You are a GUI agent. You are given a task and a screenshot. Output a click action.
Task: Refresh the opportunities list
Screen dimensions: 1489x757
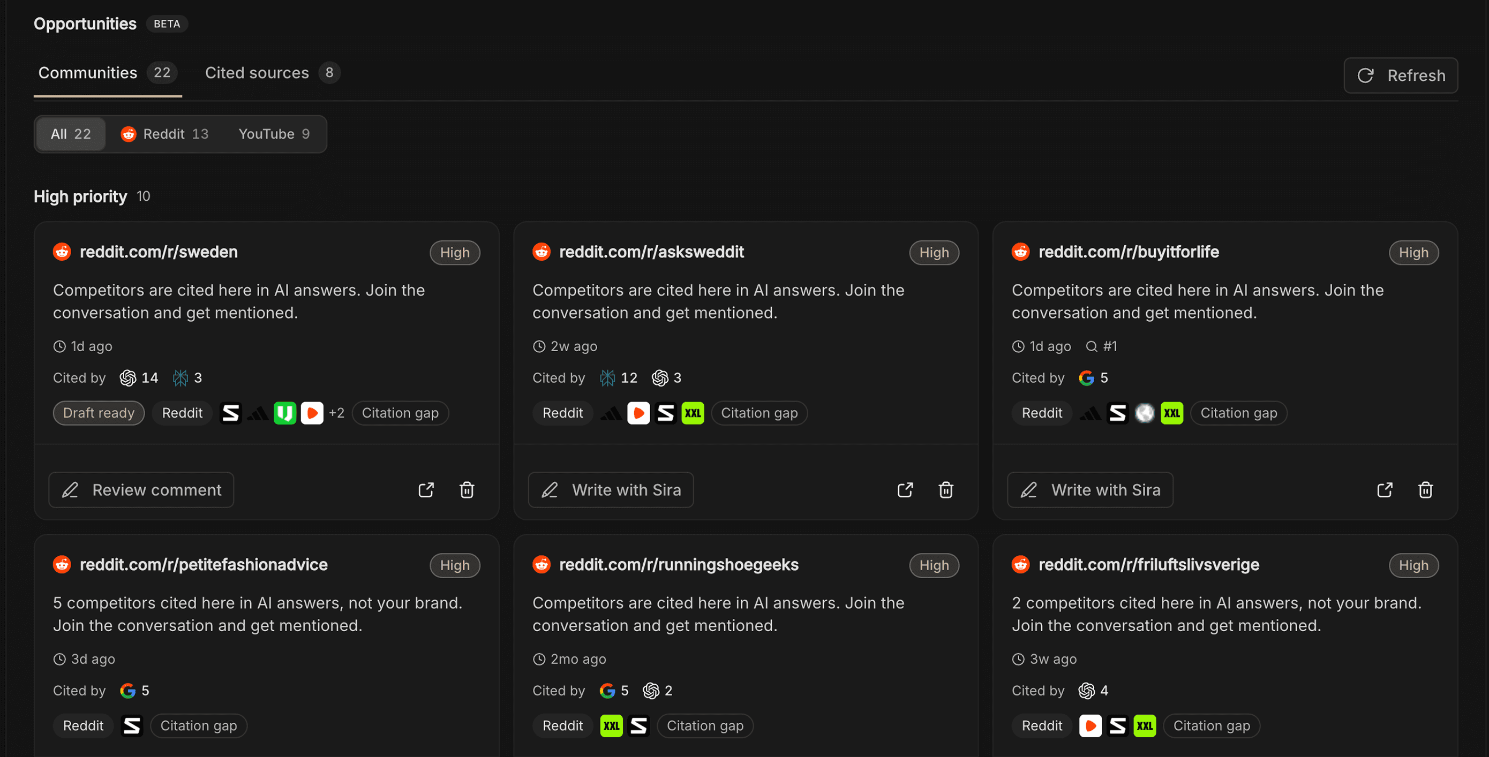click(1401, 75)
